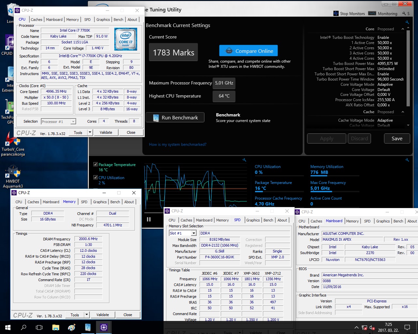Screen dimensions: 418x334
Task: Click the XTU settings panel scrollbar thumb
Action: click(x=408, y=68)
